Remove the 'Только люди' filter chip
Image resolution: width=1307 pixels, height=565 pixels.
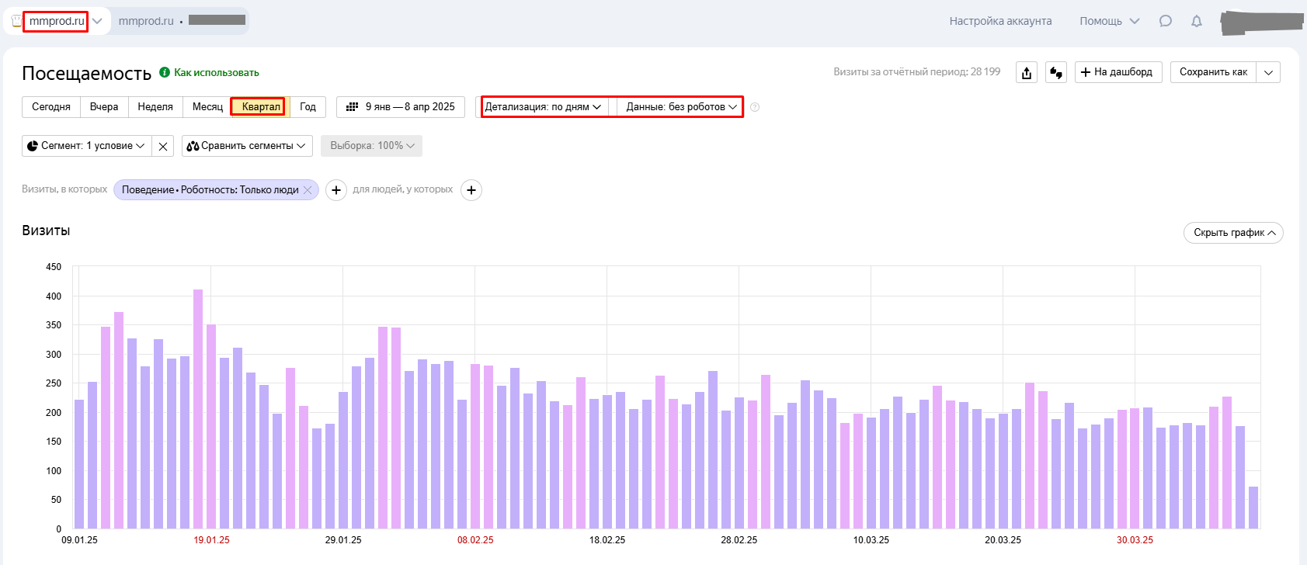click(308, 190)
